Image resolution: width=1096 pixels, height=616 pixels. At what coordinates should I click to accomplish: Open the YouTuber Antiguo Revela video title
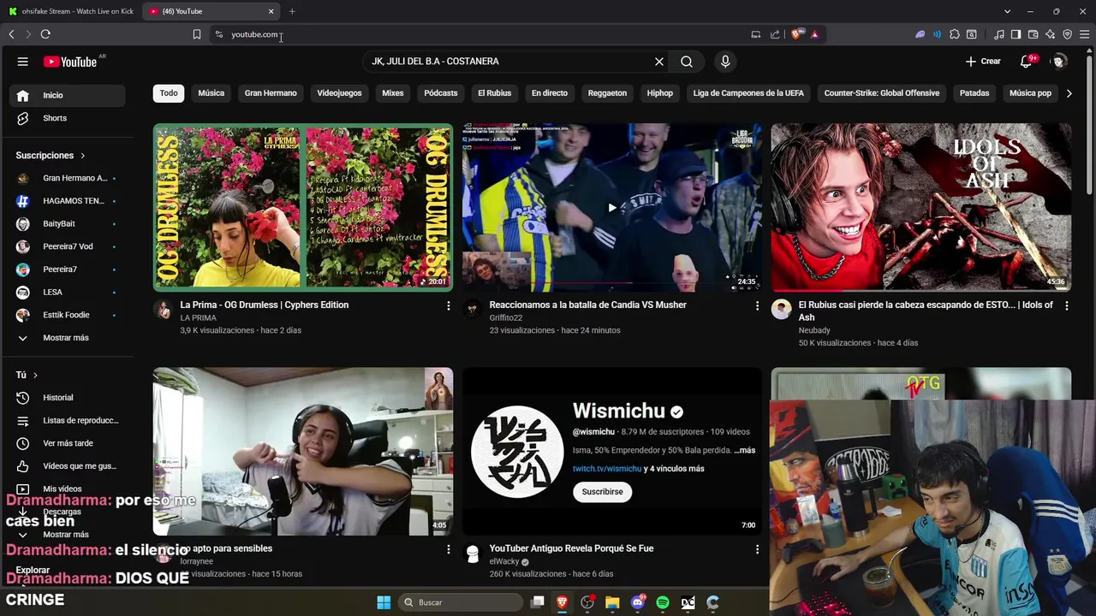tap(571, 548)
